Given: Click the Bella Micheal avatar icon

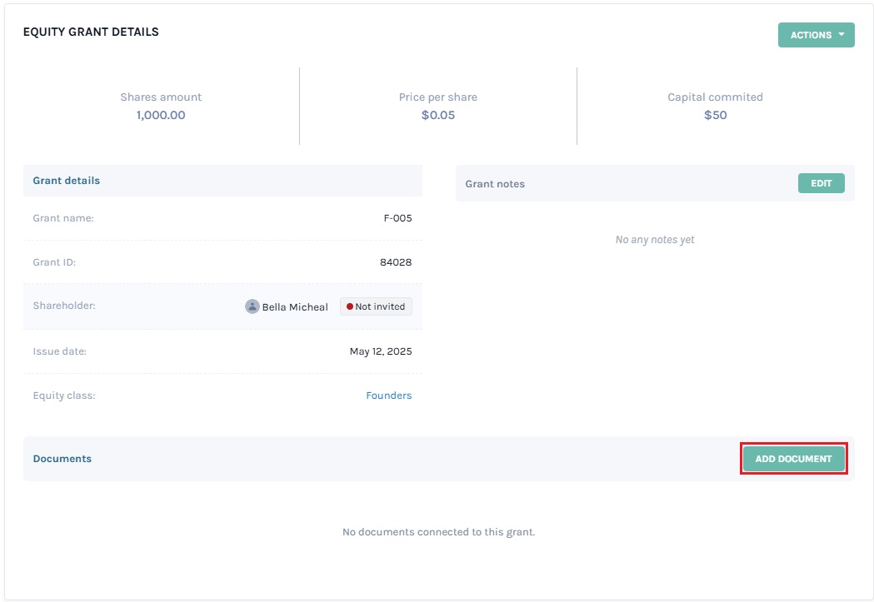Looking at the screenshot, I should 252,306.
